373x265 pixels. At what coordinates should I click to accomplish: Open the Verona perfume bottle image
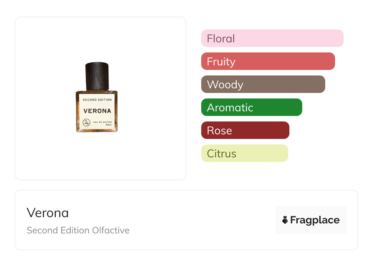click(x=97, y=98)
